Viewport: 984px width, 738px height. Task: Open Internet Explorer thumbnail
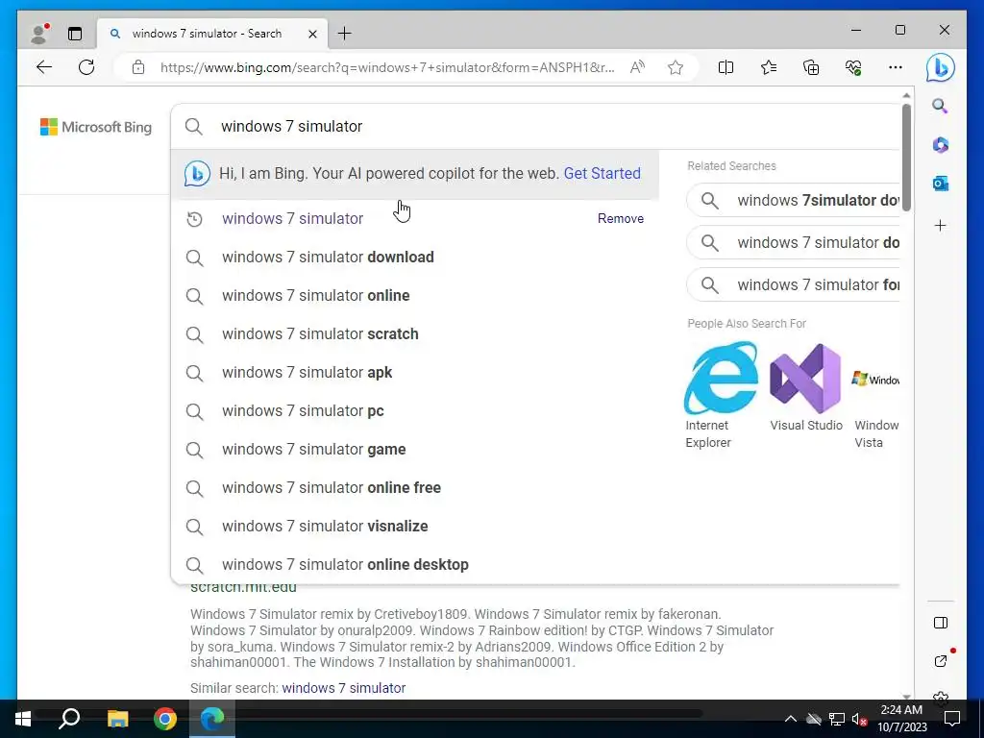pyautogui.click(x=721, y=378)
